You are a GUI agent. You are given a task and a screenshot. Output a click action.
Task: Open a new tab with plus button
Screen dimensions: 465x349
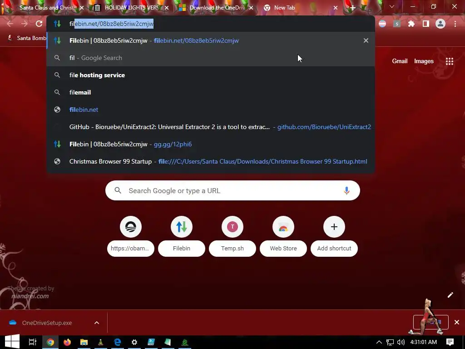pos(352,8)
